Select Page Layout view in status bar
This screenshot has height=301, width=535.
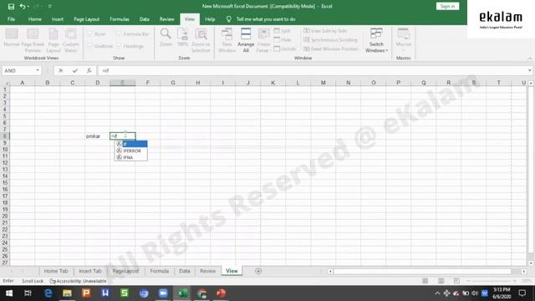pos(441,281)
